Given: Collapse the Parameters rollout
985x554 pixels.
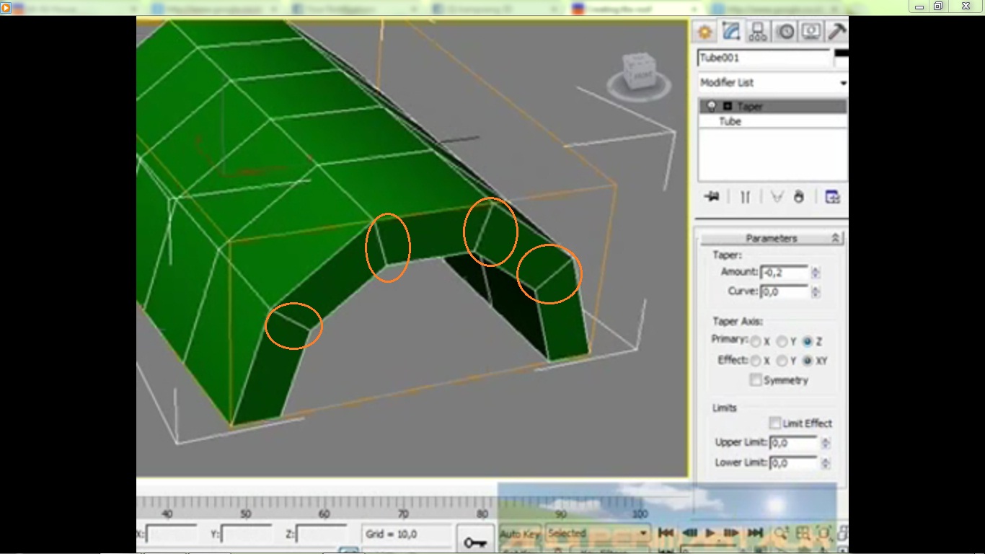Looking at the screenshot, I should 772,238.
